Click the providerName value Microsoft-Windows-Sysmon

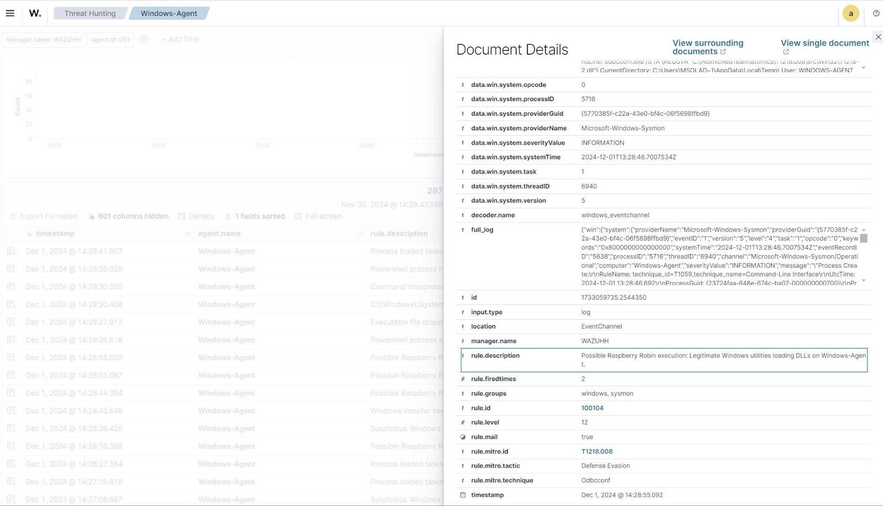623,128
